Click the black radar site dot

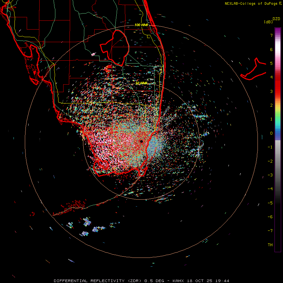pyautogui.click(x=141, y=141)
